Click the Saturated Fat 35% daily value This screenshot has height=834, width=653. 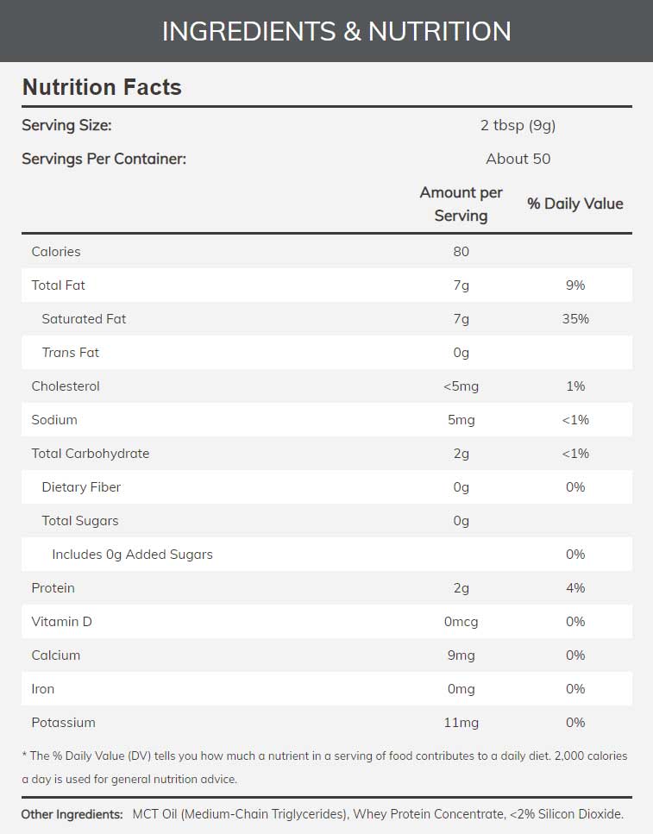pos(575,319)
